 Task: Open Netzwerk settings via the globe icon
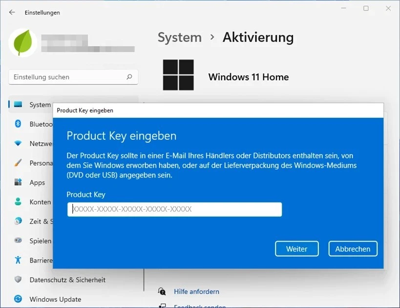coord(17,143)
